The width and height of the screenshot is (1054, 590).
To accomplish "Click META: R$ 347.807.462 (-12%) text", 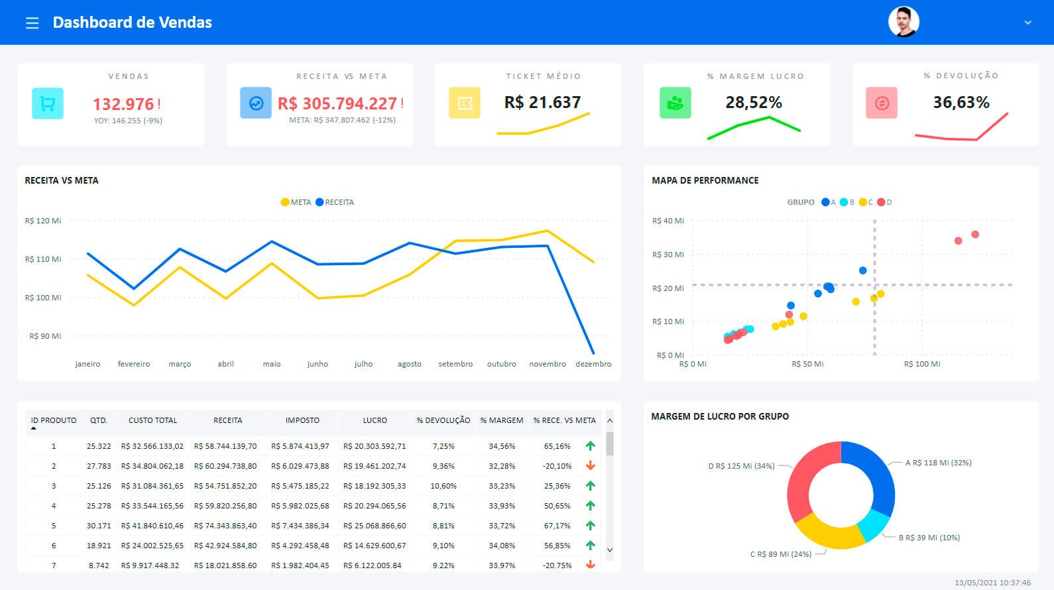I will [x=342, y=120].
